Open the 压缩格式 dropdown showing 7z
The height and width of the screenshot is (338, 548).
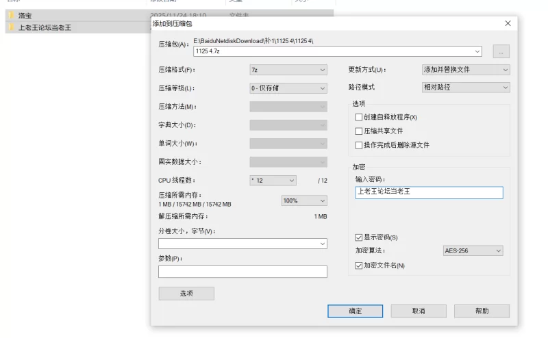288,70
